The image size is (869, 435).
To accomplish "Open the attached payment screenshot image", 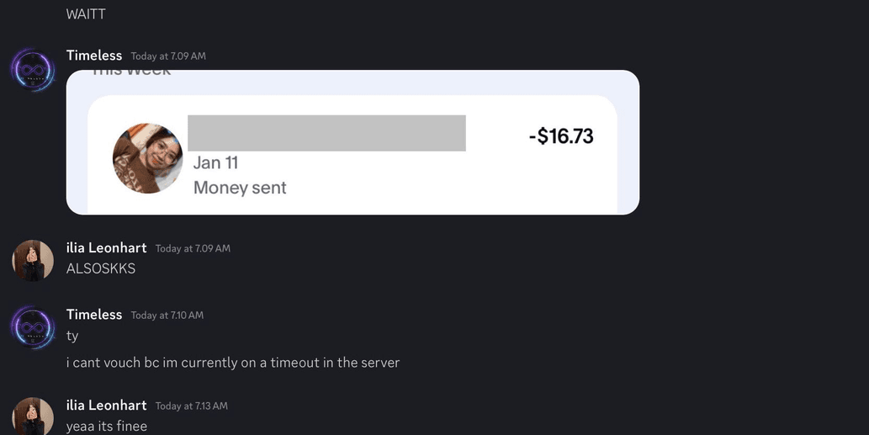I will coord(352,142).
